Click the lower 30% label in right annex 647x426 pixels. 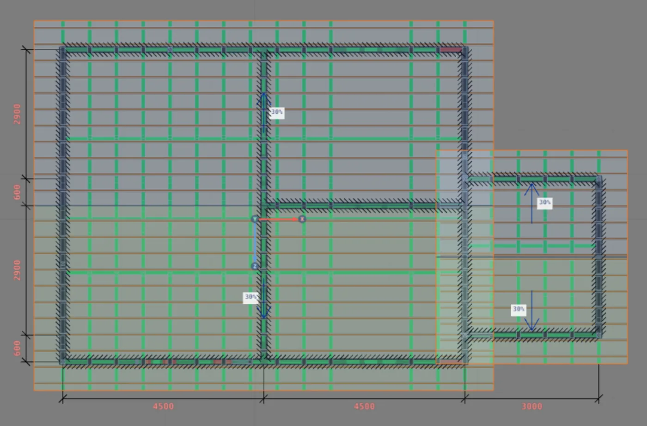point(519,309)
